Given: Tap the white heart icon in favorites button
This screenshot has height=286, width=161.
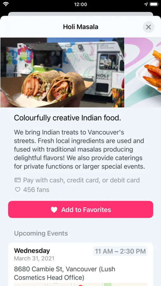Looking at the screenshot, I should [54, 210].
